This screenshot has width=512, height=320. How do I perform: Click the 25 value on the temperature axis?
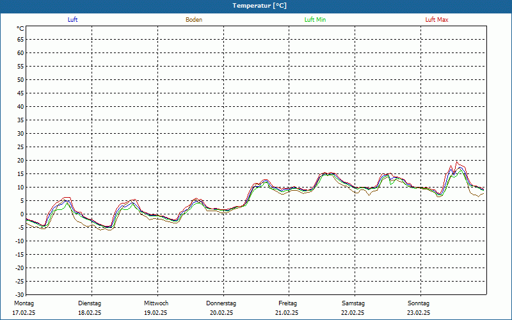pyautogui.click(x=20, y=147)
